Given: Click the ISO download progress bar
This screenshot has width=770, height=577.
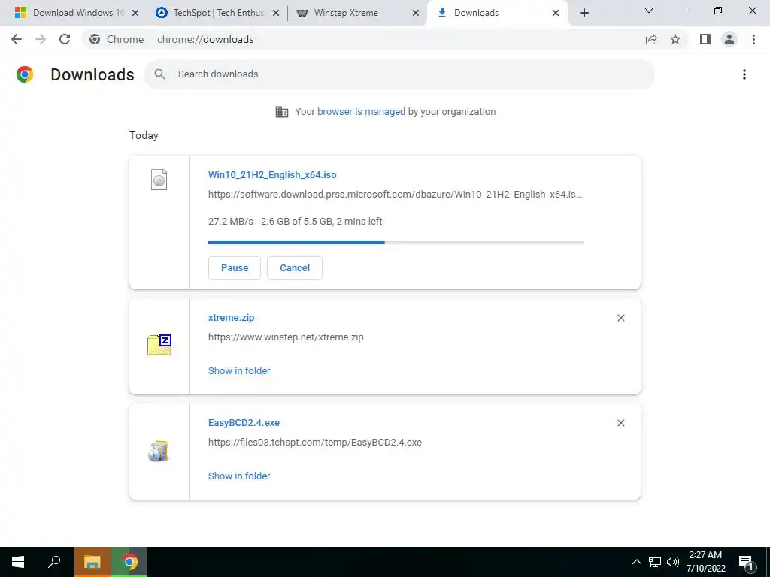Looking at the screenshot, I should click(x=396, y=243).
